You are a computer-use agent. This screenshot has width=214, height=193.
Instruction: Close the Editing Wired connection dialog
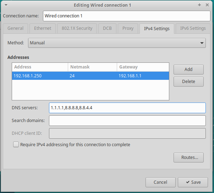[x=207, y=5]
